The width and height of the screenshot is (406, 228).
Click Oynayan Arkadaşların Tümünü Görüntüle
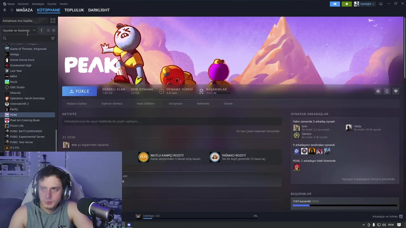tap(368, 179)
